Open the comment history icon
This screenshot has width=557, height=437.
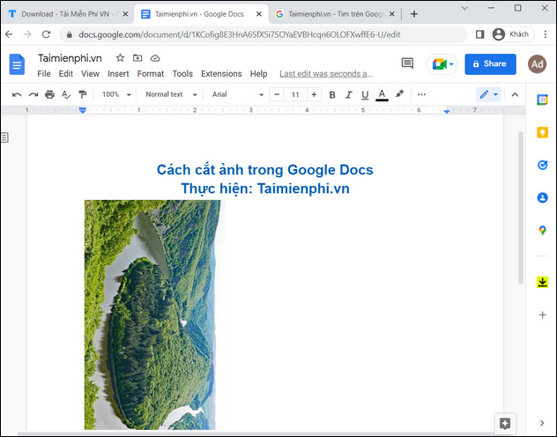point(407,63)
